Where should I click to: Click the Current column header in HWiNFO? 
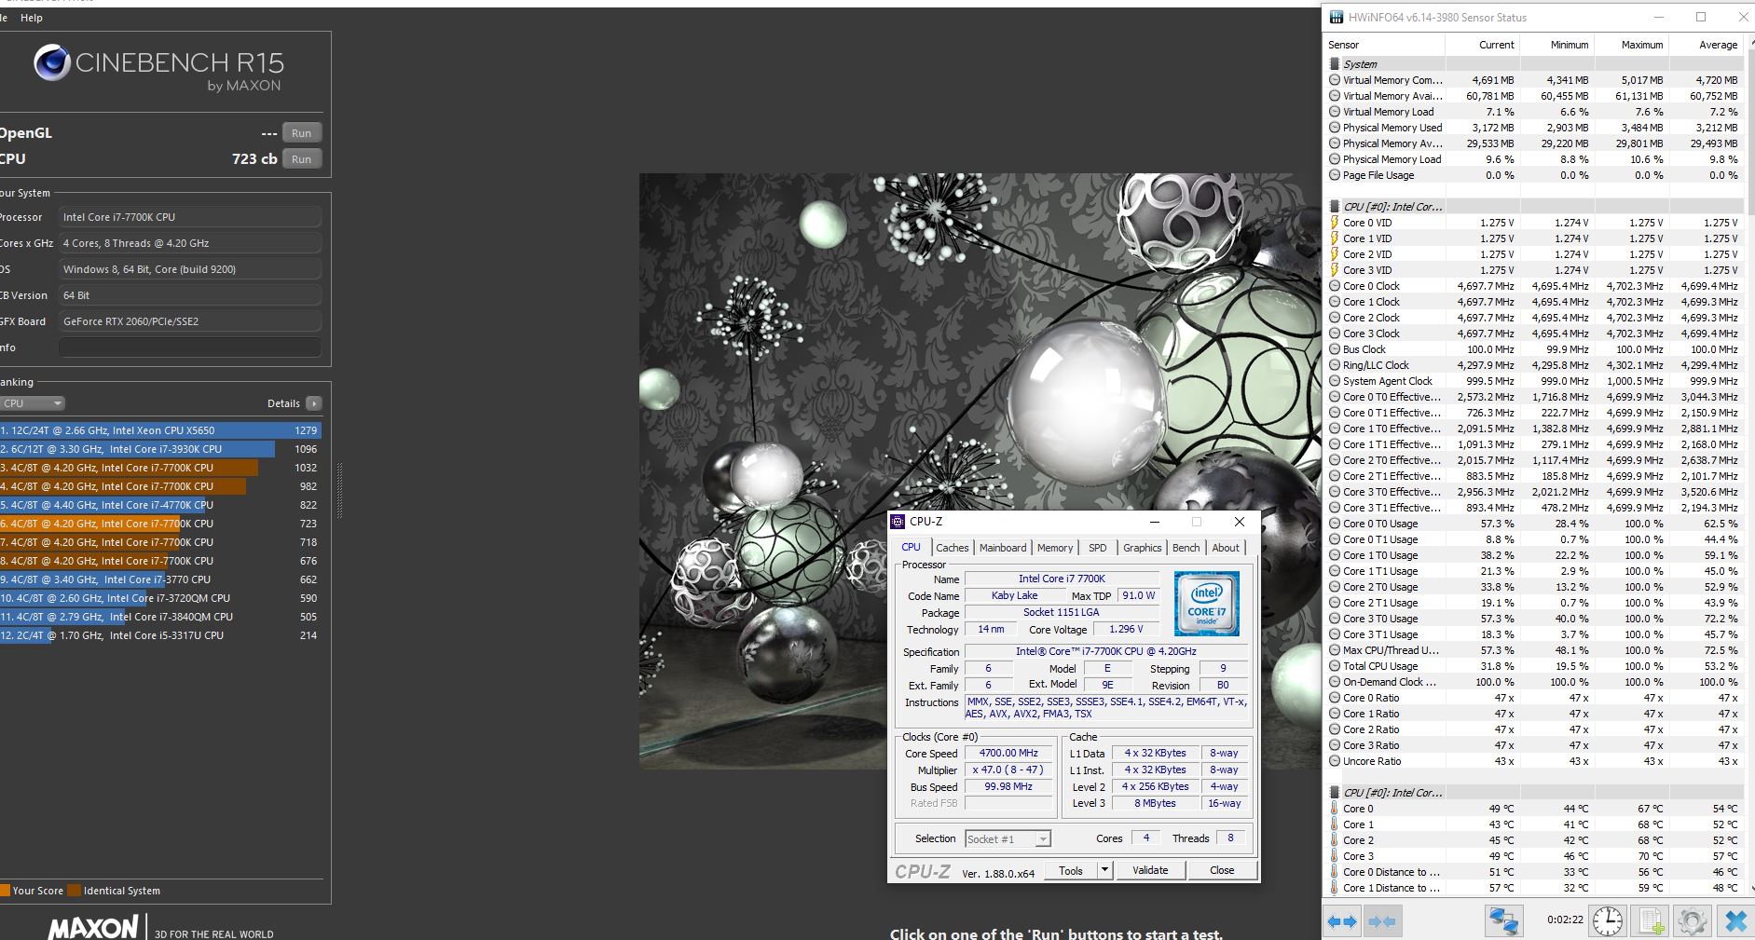point(1483,45)
